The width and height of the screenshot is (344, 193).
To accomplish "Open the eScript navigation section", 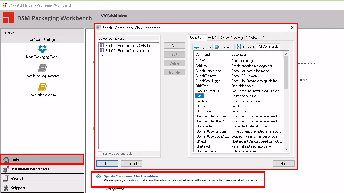I will click(42, 178).
